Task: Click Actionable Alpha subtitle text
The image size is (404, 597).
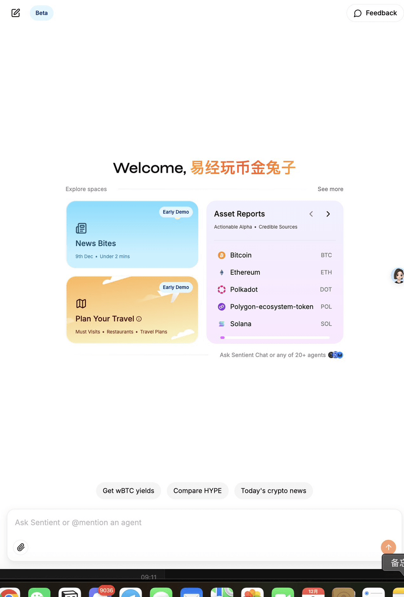Action: (233, 227)
